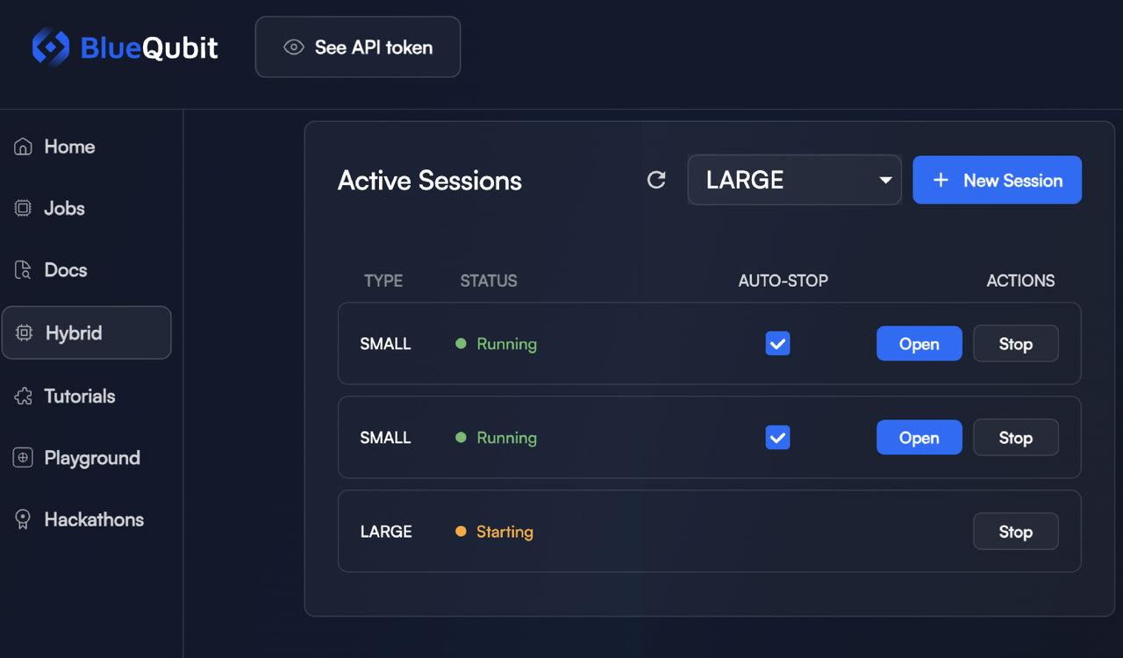Uncheck auto-stop for the first SMALL session
This screenshot has width=1123, height=658.
tap(777, 343)
